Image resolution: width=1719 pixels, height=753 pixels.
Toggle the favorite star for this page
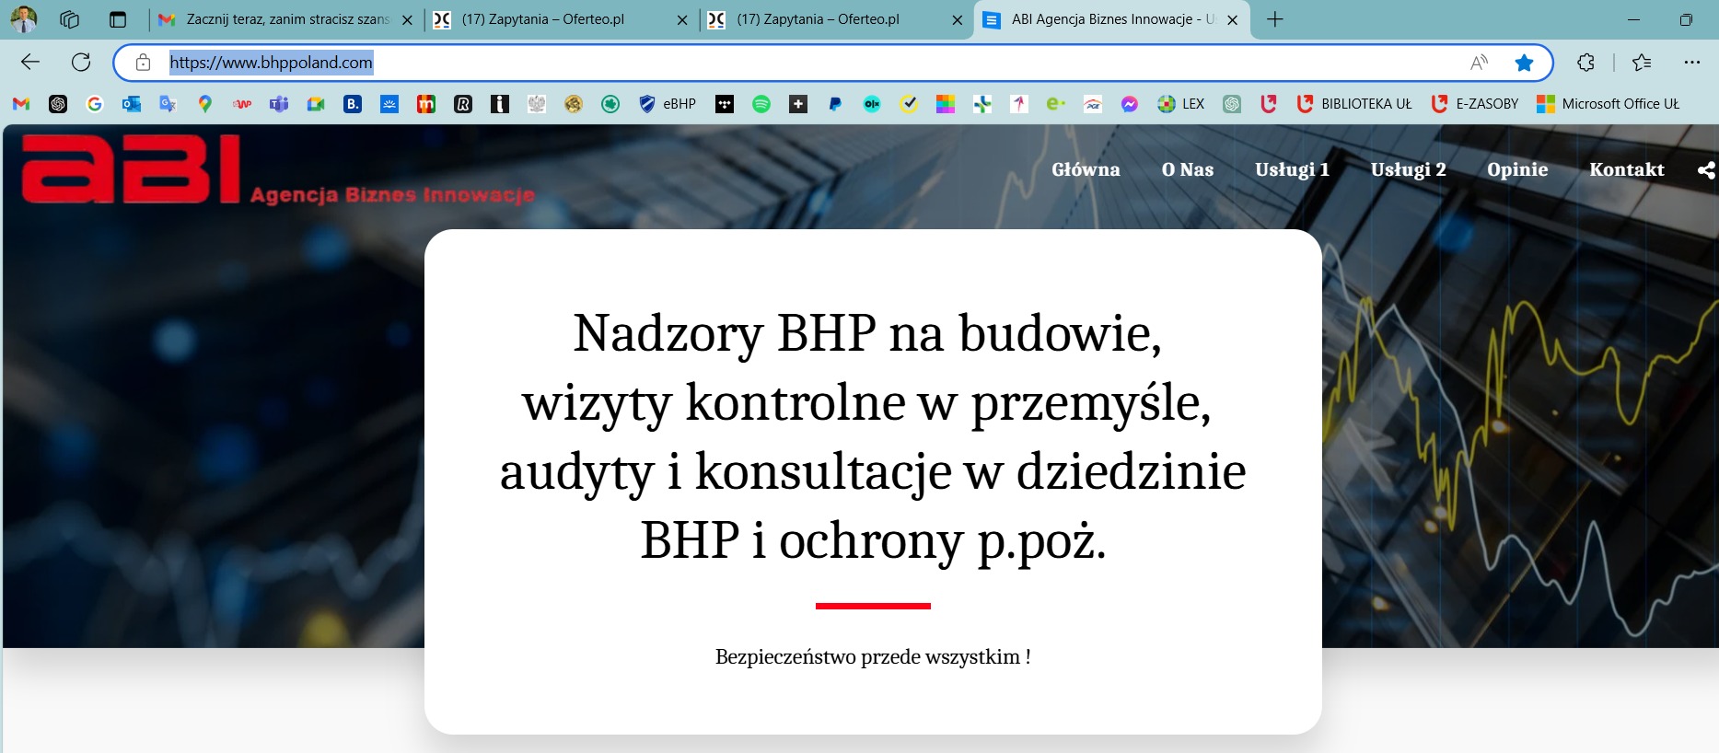click(x=1525, y=63)
